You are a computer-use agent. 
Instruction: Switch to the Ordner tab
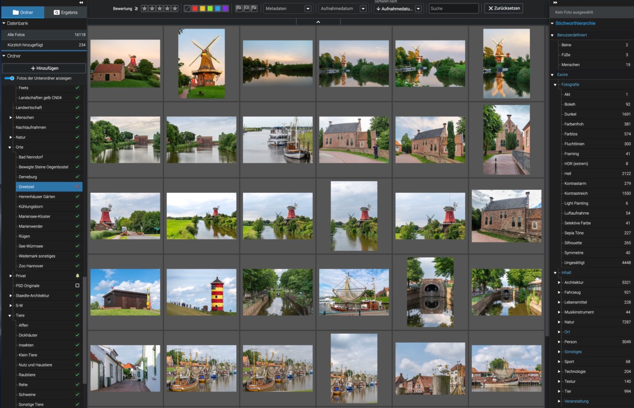[x=23, y=12]
